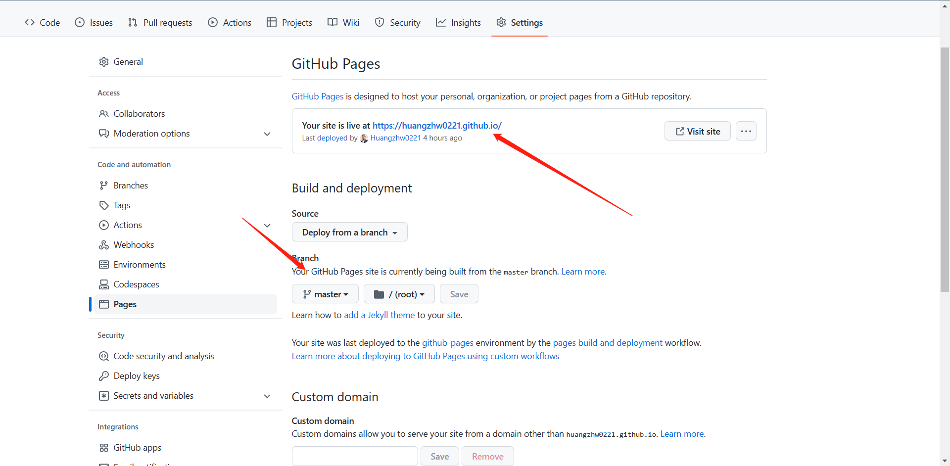Open the Security tab in top navigation
Viewport: 950px width, 466px height.
tap(398, 23)
